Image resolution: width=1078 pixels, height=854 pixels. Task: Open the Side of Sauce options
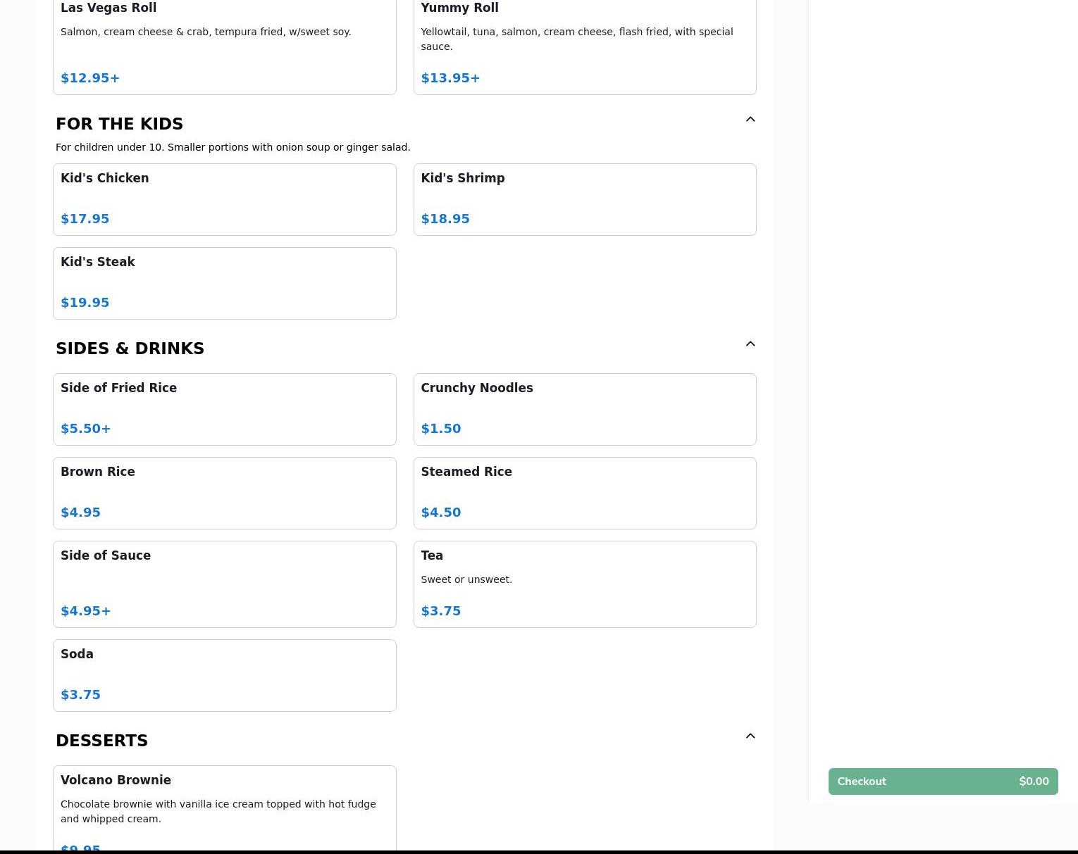tap(225, 584)
